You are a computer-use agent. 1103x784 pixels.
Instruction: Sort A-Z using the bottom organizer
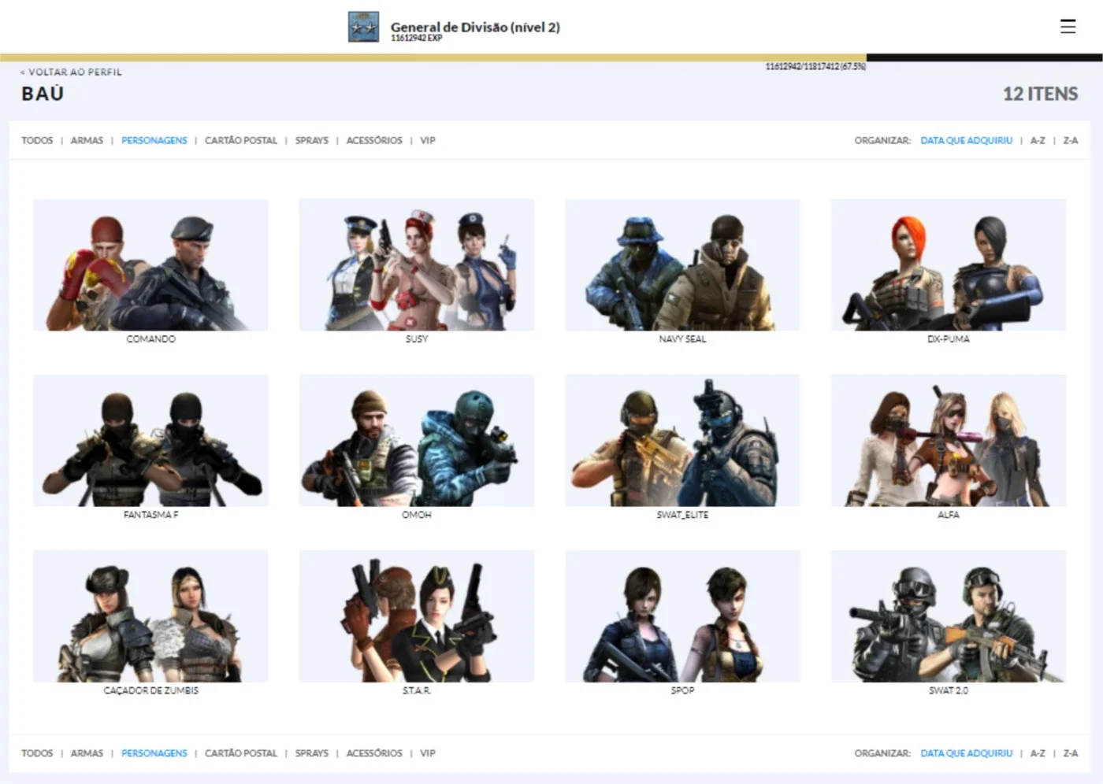pos(1038,753)
